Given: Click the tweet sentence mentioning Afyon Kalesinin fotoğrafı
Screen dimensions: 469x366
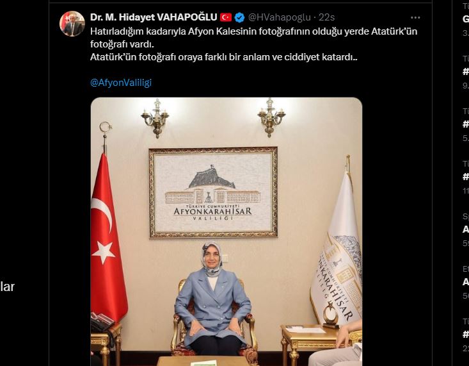Looking at the screenshot, I should pyautogui.click(x=253, y=37).
